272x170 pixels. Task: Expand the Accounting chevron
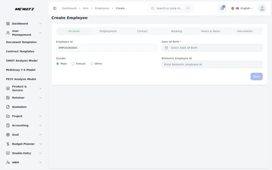point(40,125)
